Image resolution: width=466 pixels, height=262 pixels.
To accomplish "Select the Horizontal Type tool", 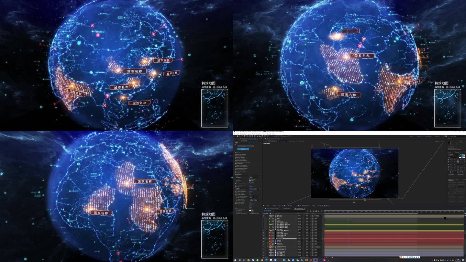I will (255, 136).
